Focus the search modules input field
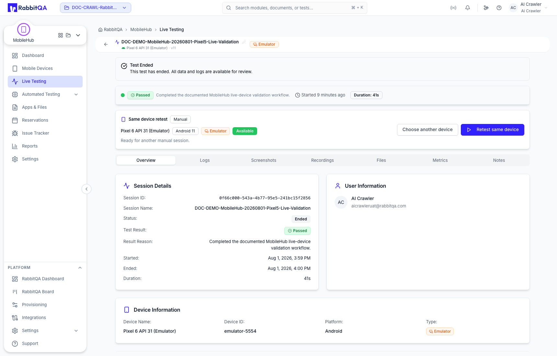557x356 pixels. [295, 8]
